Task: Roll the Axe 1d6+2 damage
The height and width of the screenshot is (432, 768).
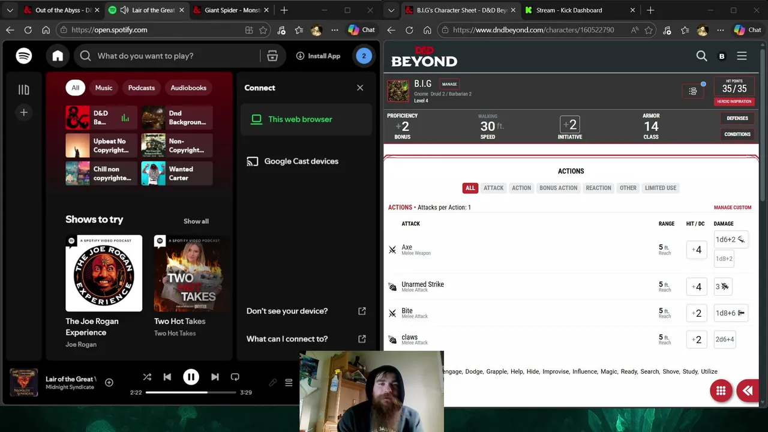Action: tap(730, 239)
